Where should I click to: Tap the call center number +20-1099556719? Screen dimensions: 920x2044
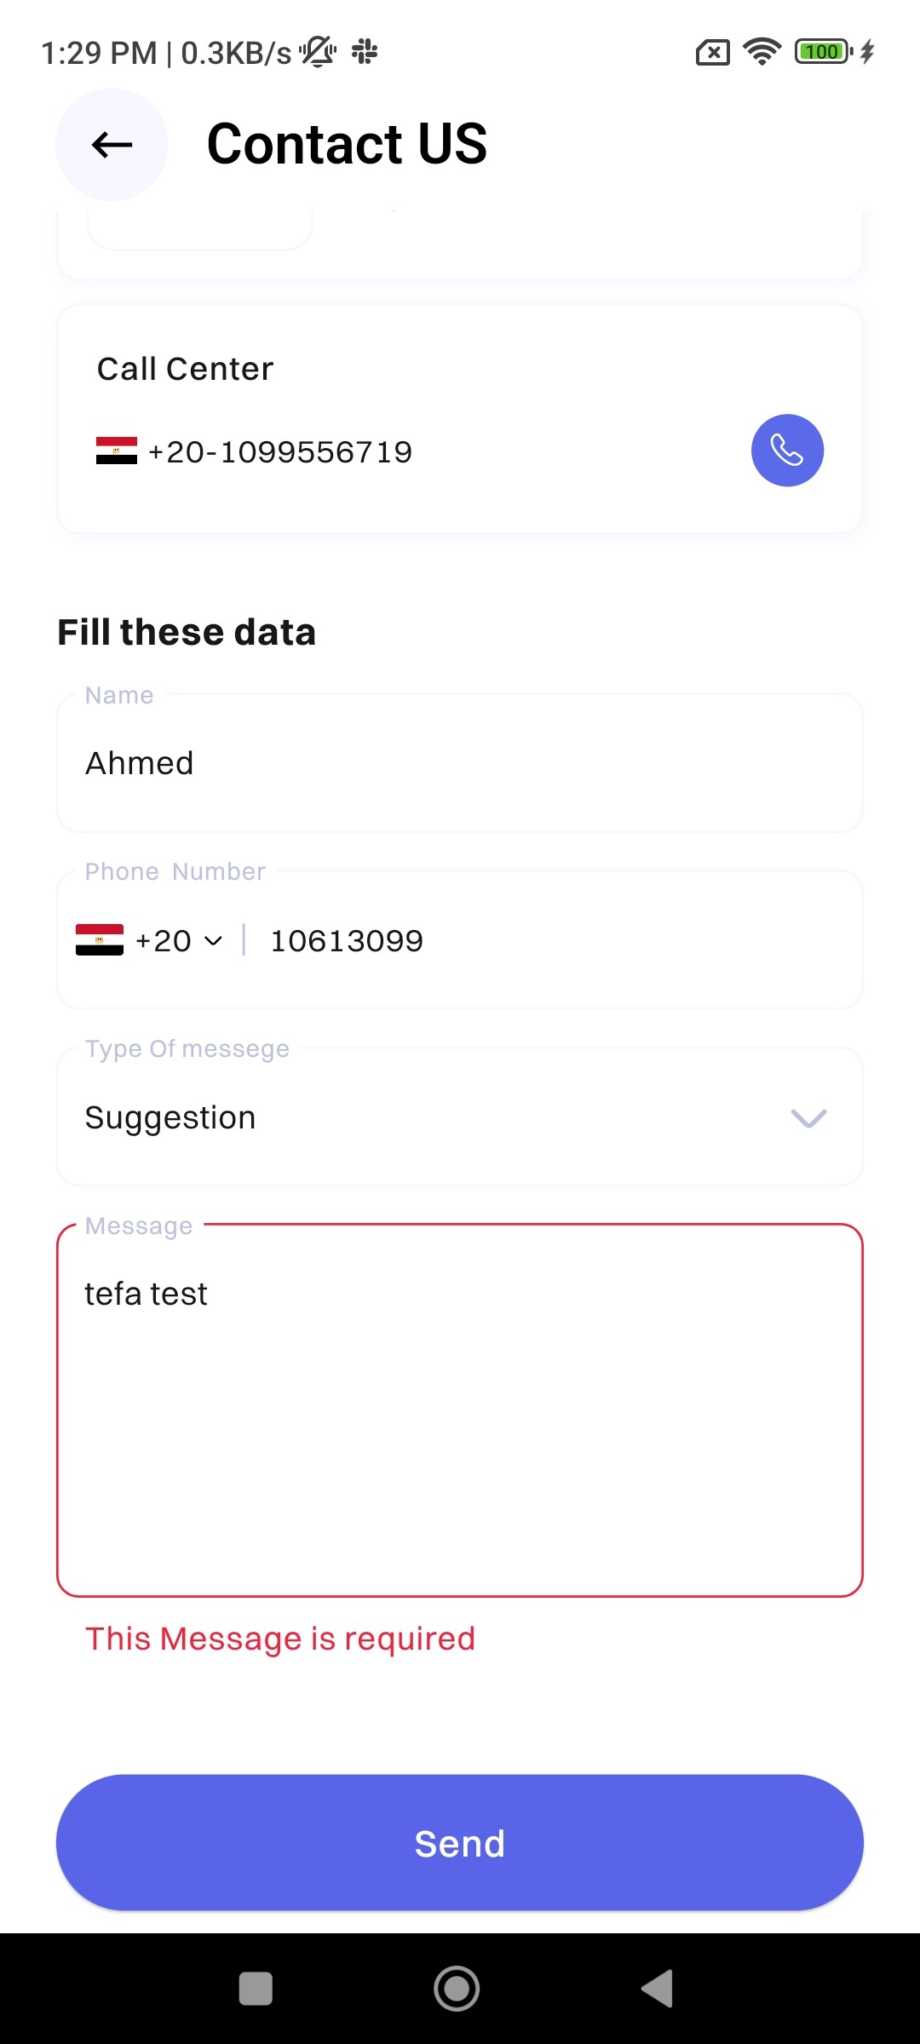coord(280,451)
